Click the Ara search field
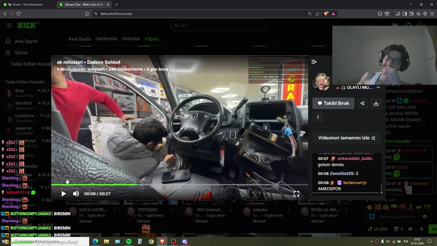 (218, 25)
